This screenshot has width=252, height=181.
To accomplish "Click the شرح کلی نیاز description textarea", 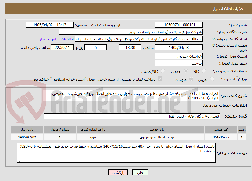I will (x=131, y=96).
